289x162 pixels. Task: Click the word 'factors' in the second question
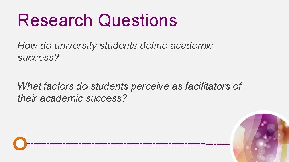(59, 86)
